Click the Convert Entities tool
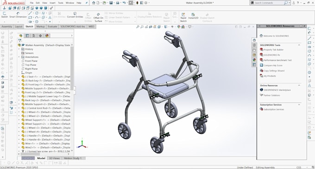 (x=75, y=15)
